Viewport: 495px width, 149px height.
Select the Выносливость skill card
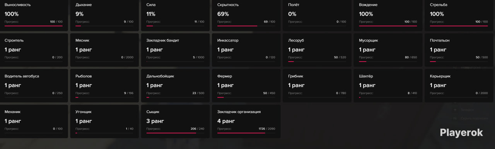point(34,15)
